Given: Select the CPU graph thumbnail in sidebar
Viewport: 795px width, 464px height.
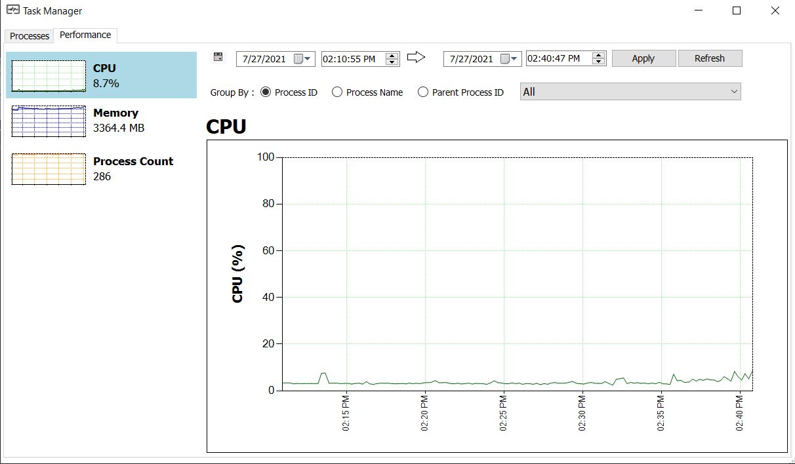Looking at the screenshot, I should point(48,74).
